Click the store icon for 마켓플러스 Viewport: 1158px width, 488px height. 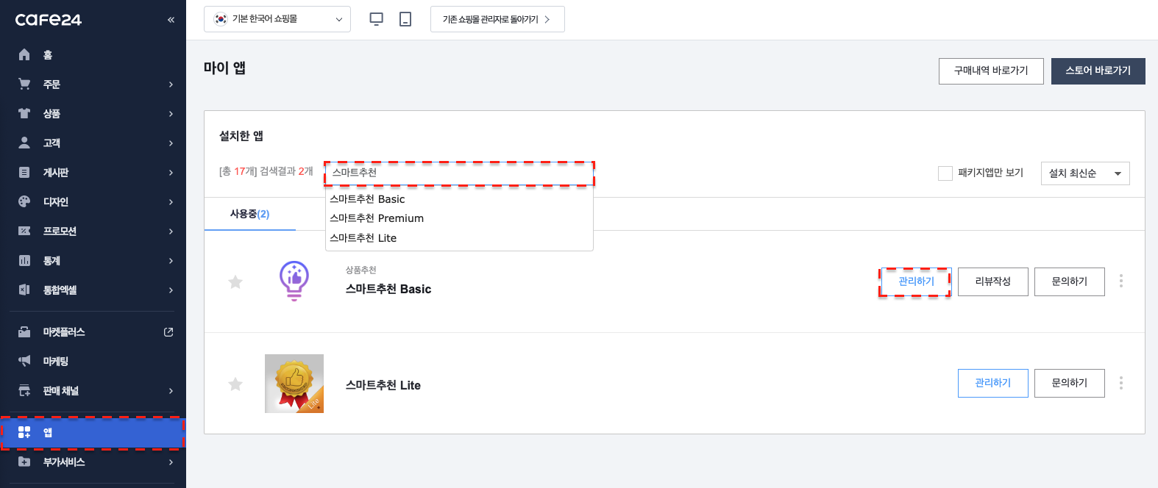(x=24, y=331)
